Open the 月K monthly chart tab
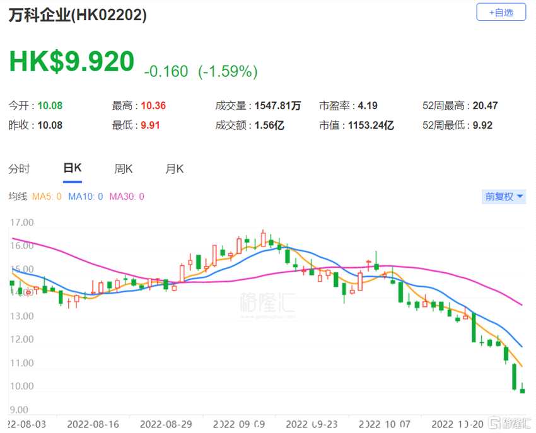Viewport: 536px width, 433px height. pos(174,169)
